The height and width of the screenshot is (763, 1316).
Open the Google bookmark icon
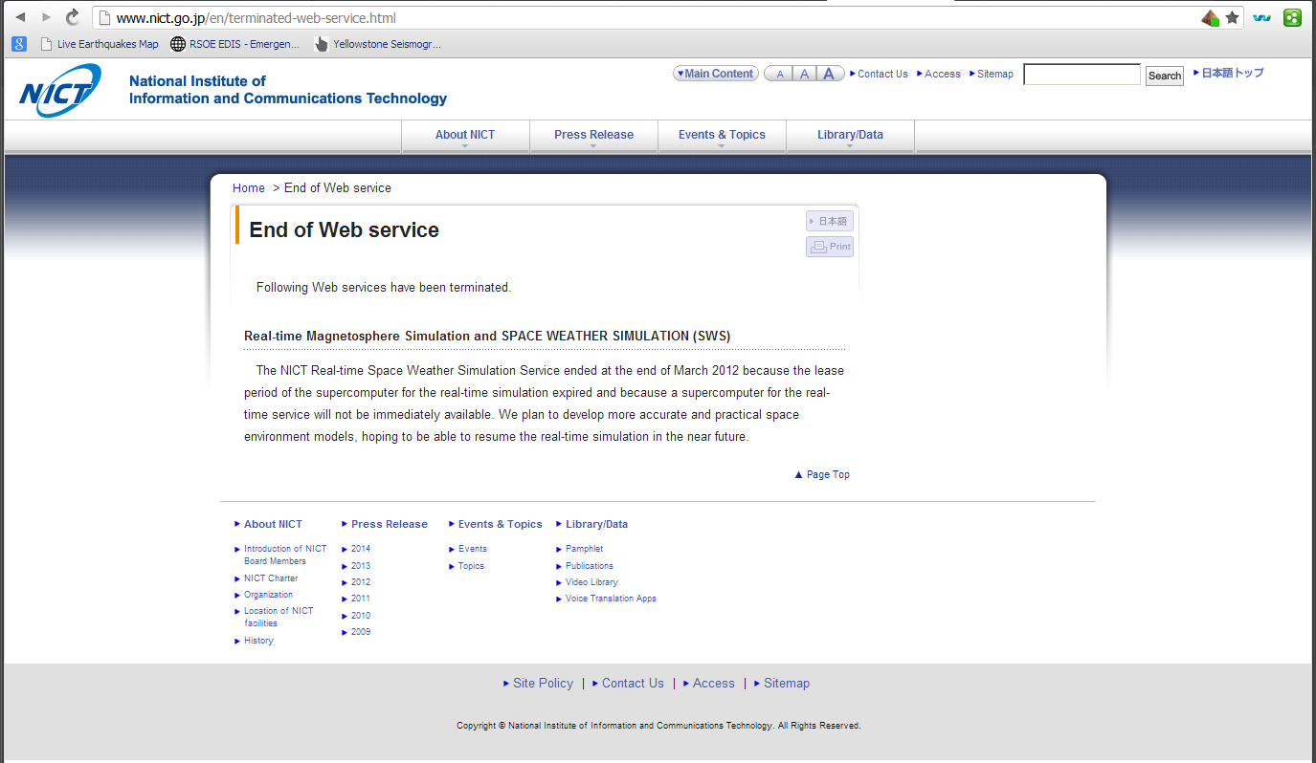tap(18, 43)
